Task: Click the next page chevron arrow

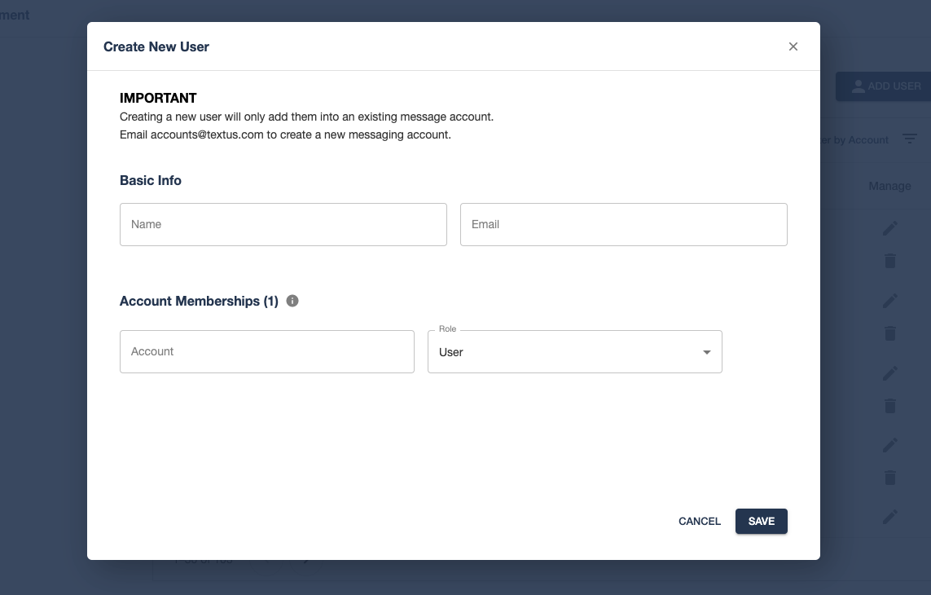Action: coord(305,561)
